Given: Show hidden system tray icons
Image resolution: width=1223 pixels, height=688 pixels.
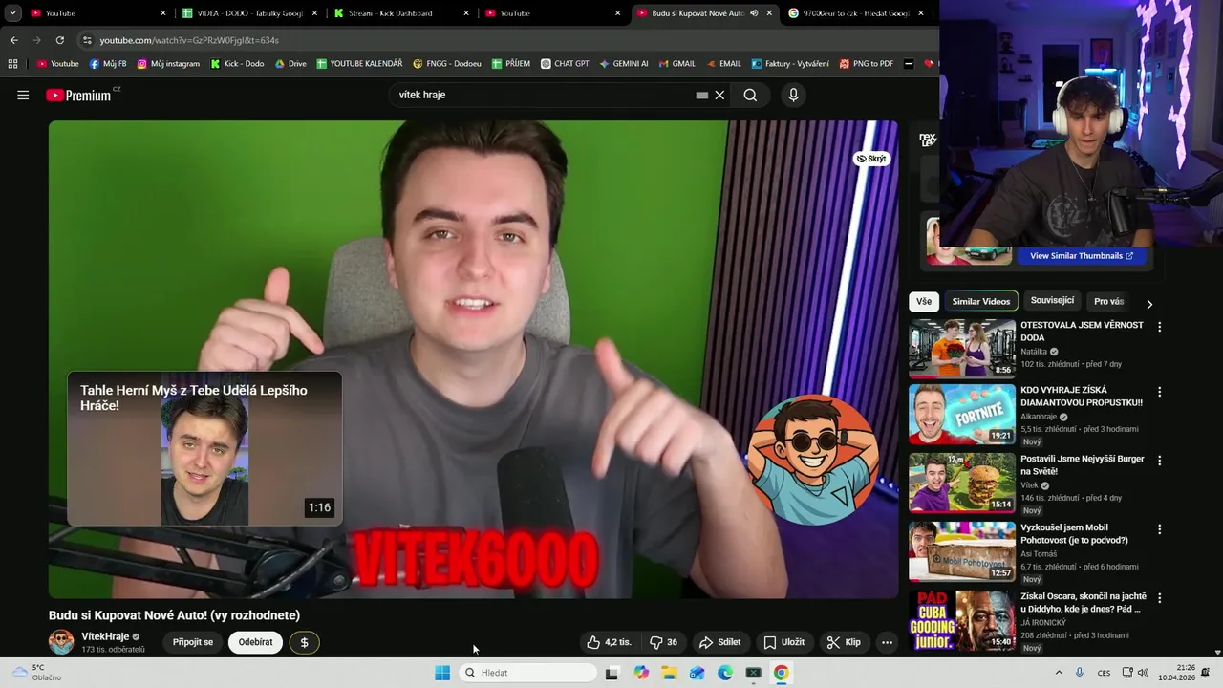Looking at the screenshot, I should [1059, 673].
